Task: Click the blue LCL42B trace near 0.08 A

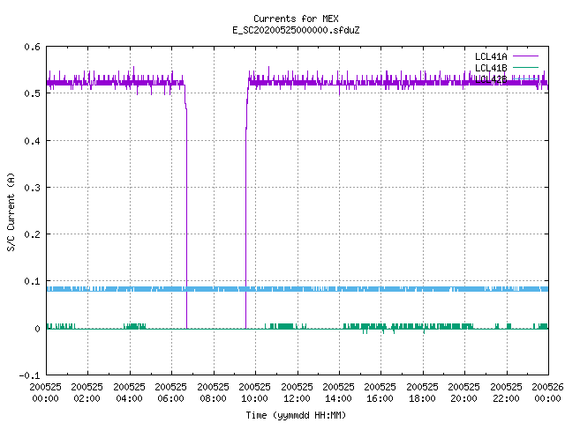Action: [298, 289]
